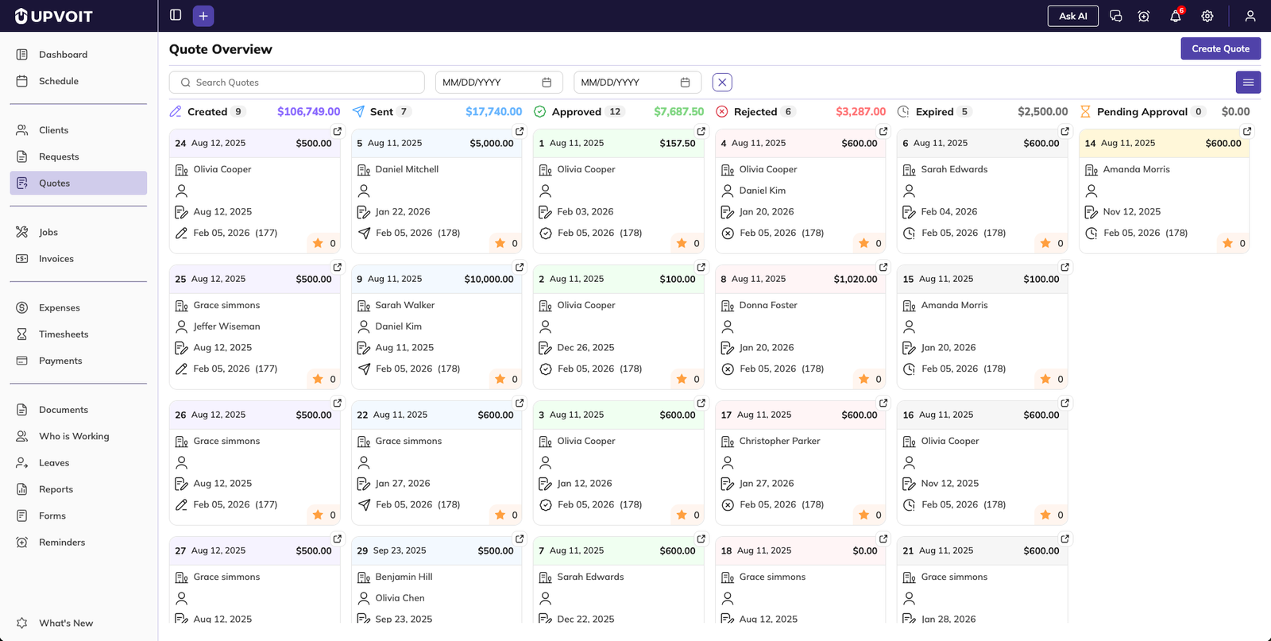
Task: Click the Rejected column header
Action: pyautogui.click(x=755, y=112)
